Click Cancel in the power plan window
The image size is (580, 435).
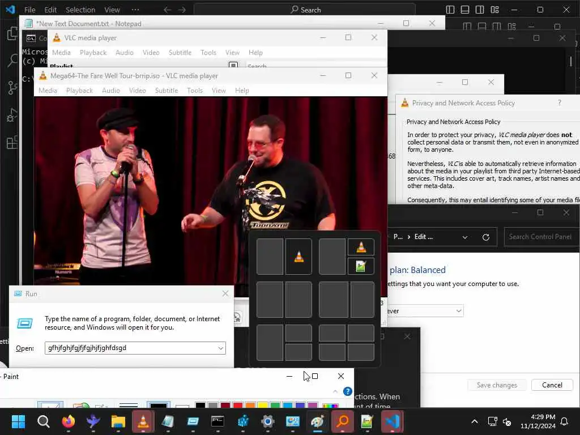click(x=552, y=385)
